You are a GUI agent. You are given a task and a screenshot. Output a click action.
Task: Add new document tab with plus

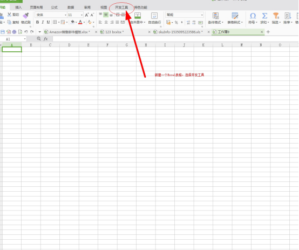coord(268,32)
